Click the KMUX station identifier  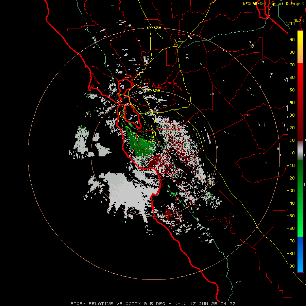(181, 304)
